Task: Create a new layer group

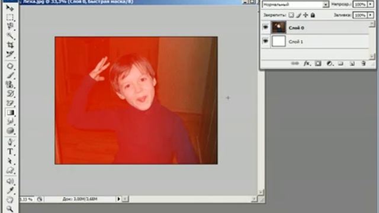Action: click(341, 63)
